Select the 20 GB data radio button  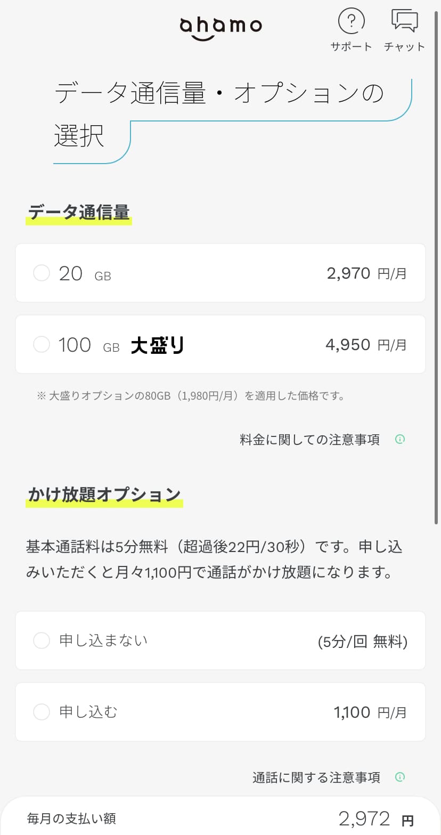coord(42,273)
